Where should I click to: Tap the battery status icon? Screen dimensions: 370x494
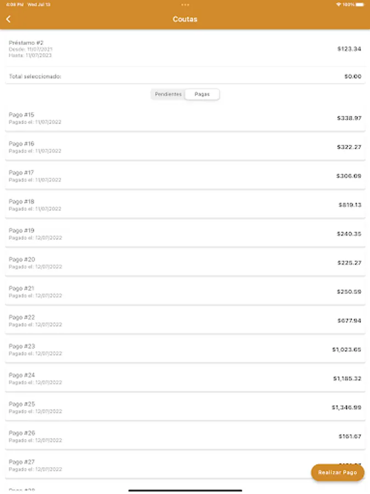coord(360,4)
